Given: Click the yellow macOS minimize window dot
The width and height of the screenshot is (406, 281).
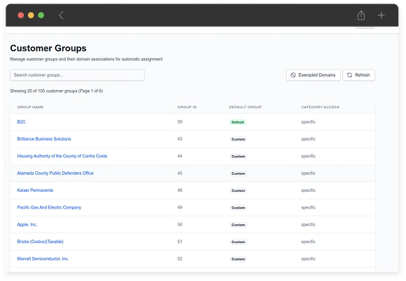Looking at the screenshot, I should [31, 15].
